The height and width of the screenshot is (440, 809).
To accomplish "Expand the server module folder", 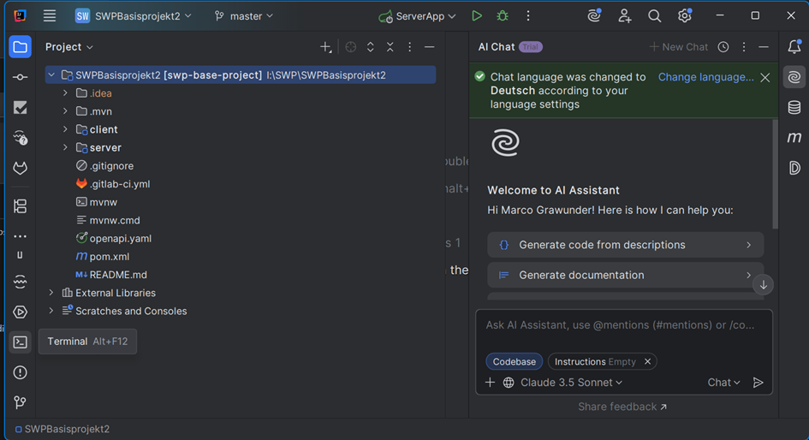I will [x=65, y=147].
